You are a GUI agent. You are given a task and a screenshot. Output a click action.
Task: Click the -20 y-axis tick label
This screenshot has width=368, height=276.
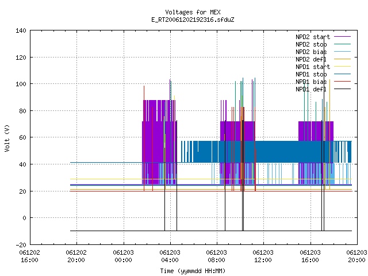(x=21, y=245)
